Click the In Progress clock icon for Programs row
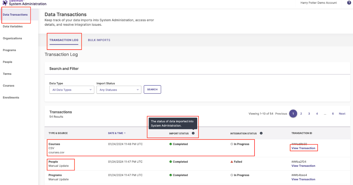 232,175
